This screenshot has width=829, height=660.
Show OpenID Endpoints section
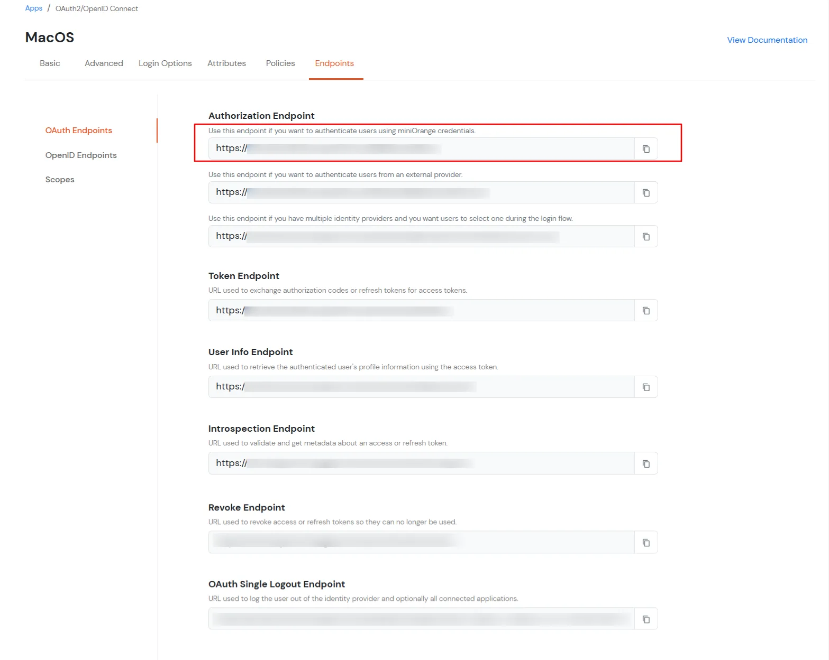tap(81, 155)
